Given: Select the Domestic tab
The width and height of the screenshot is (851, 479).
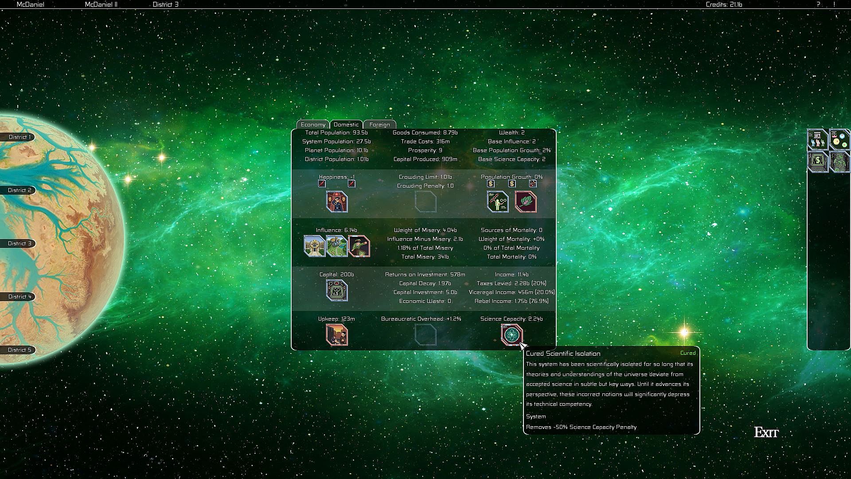Looking at the screenshot, I should (x=346, y=125).
